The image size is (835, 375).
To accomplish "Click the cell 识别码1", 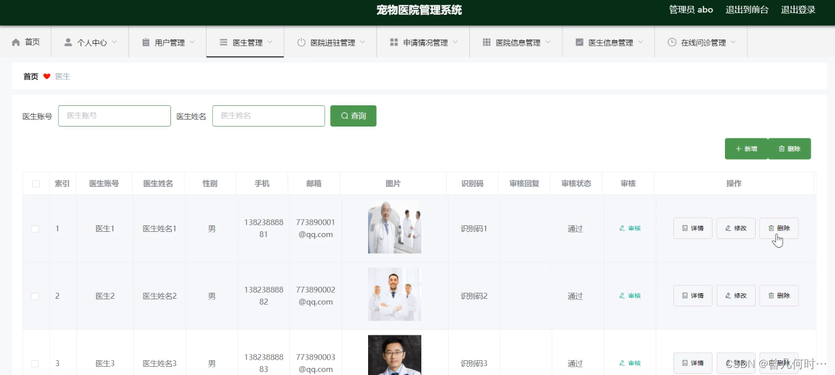I will 474,228.
